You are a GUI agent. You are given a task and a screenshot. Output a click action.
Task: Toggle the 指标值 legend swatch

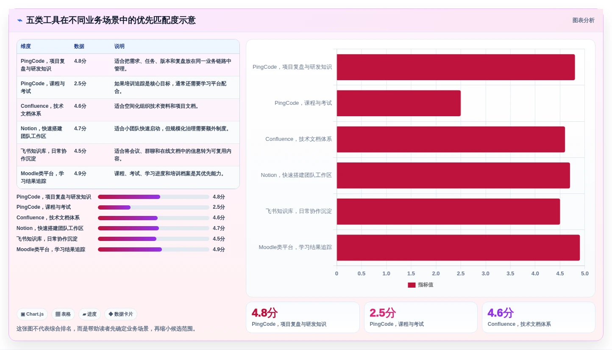click(412, 285)
